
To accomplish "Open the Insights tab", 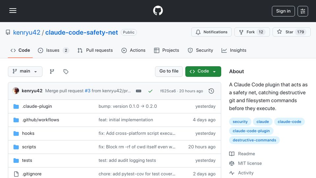I will coord(234,50).
